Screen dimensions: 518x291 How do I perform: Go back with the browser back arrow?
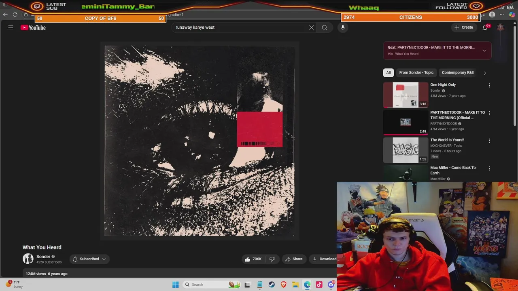(5, 15)
